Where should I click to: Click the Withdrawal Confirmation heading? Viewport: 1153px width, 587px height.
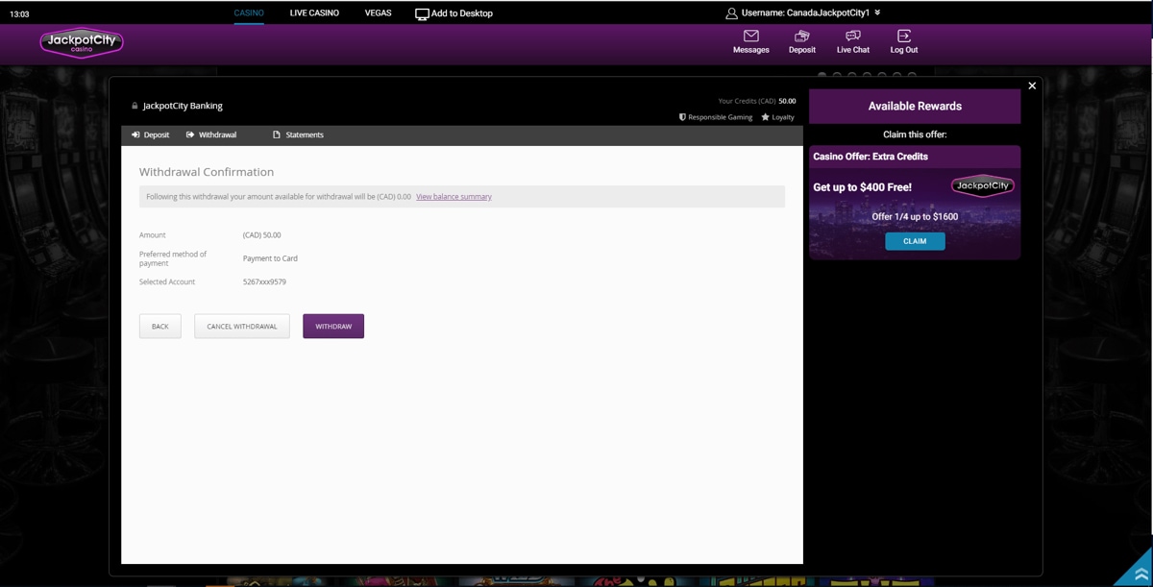coord(207,172)
